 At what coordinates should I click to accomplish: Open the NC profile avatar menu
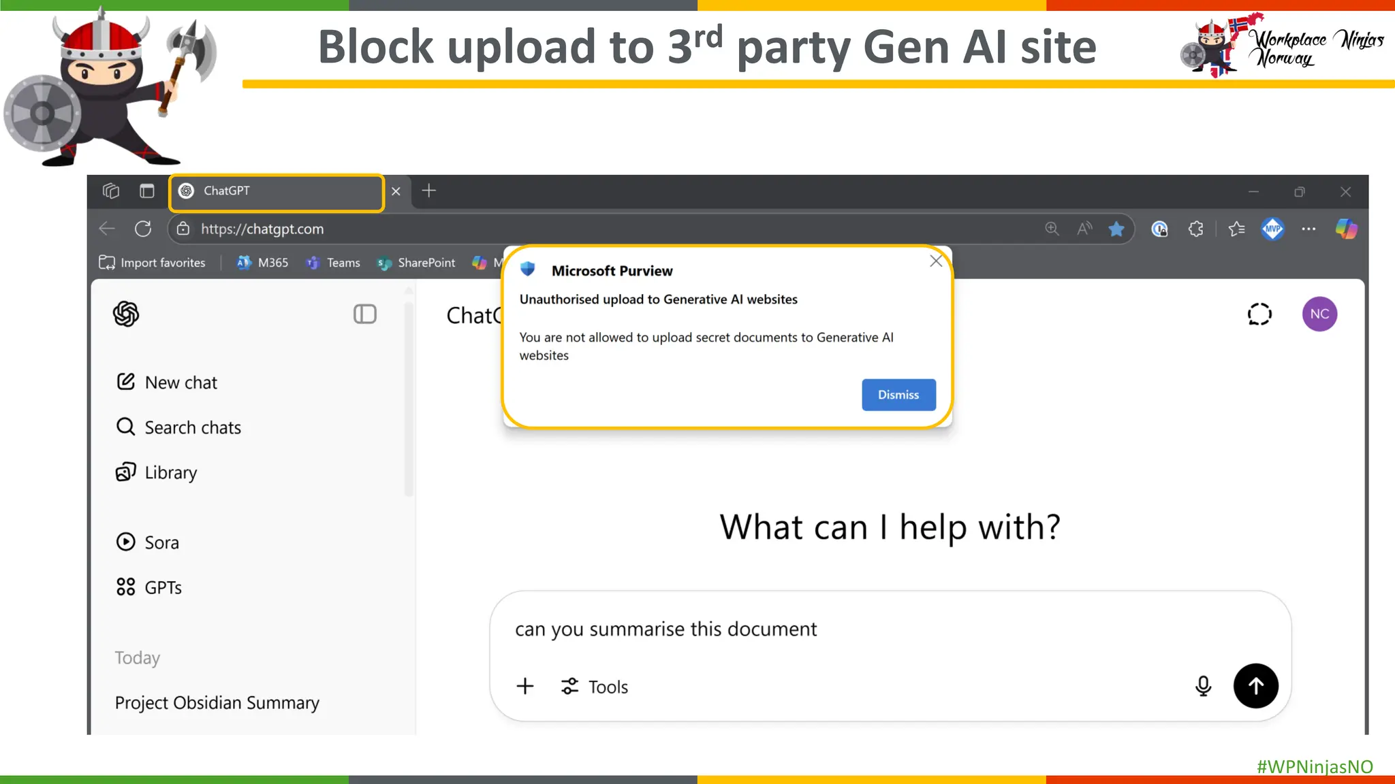(x=1319, y=314)
